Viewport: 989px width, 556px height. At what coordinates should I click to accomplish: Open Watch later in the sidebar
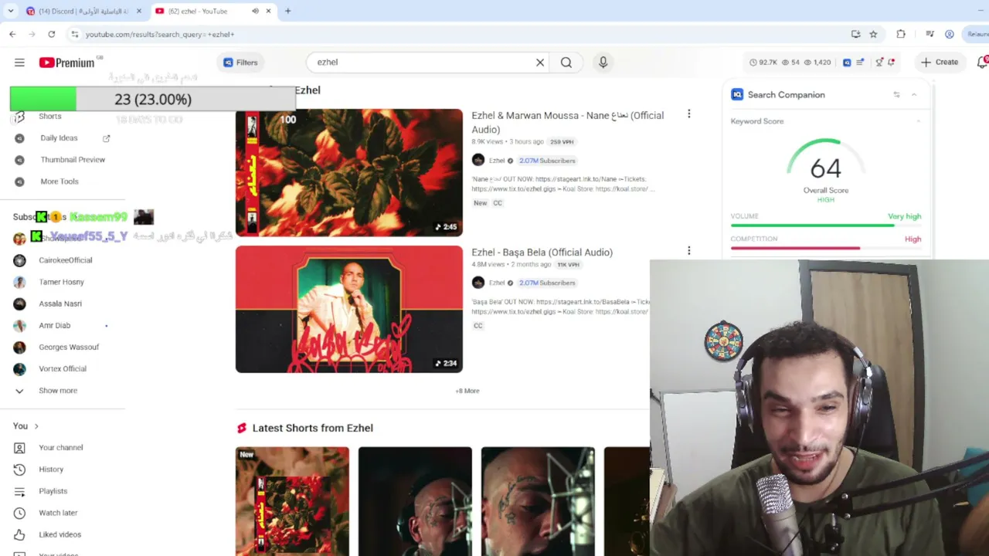pos(58,513)
